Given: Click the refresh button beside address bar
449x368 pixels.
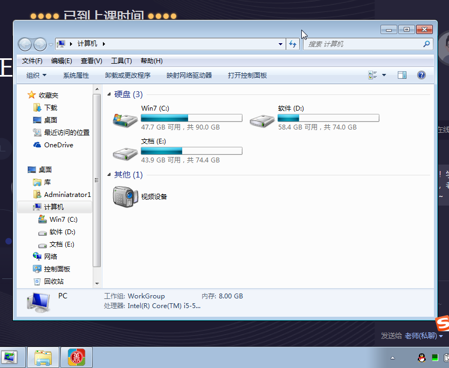Looking at the screenshot, I should (293, 44).
